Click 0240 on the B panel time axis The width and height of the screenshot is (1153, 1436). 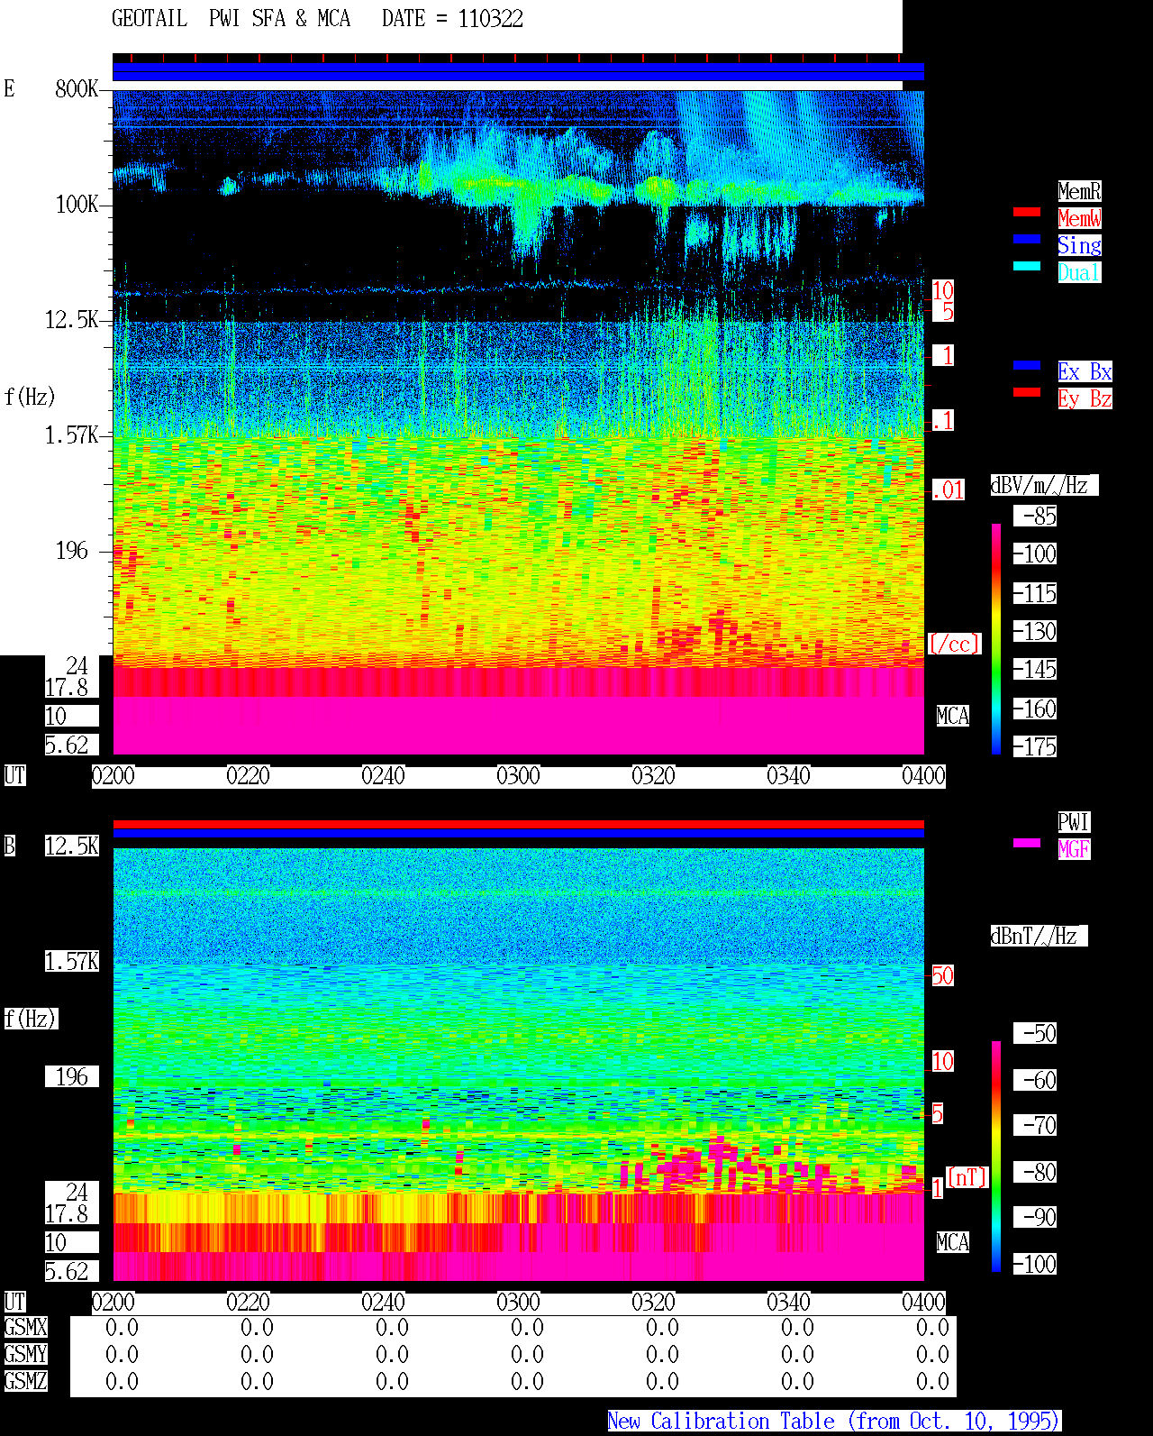pos(383,1302)
